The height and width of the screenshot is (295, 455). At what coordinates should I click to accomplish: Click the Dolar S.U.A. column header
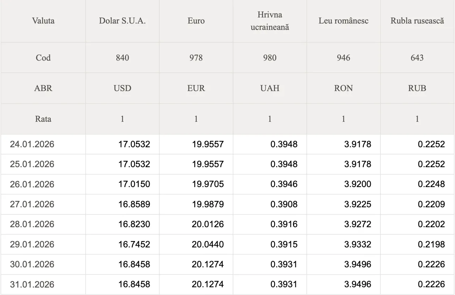(x=122, y=21)
